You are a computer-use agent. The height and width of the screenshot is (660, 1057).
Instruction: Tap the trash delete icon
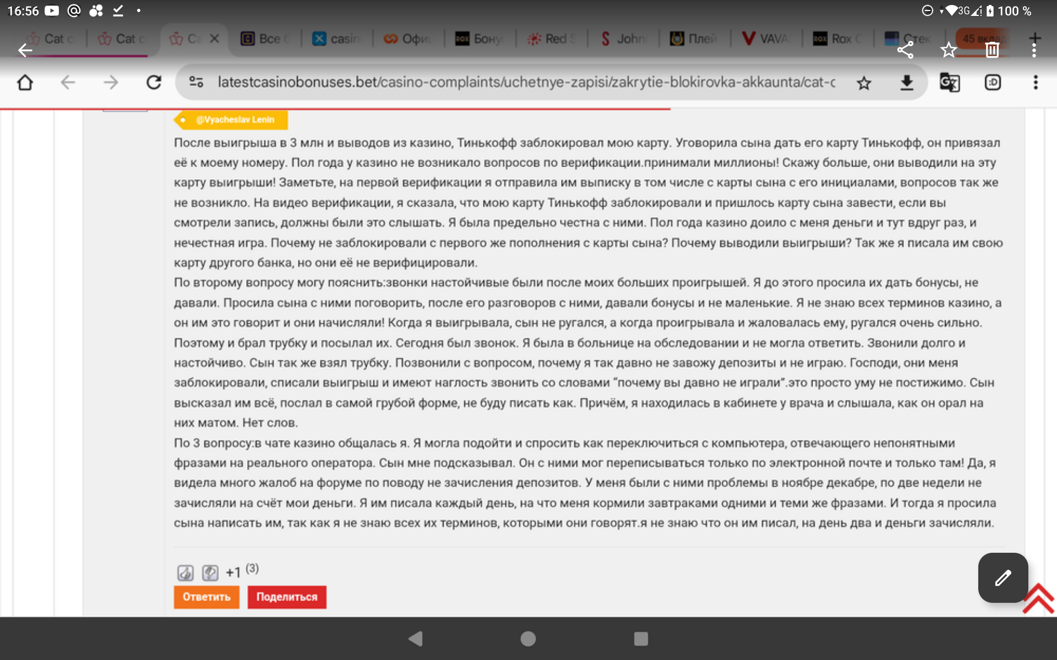[x=991, y=50]
